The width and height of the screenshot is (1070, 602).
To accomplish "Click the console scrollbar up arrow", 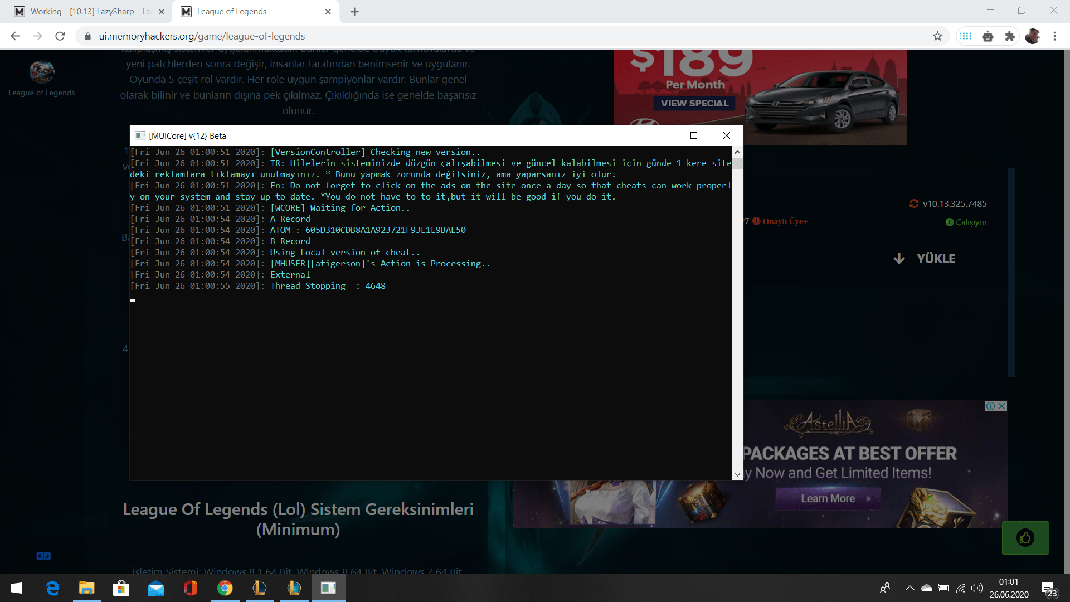I will [x=737, y=152].
